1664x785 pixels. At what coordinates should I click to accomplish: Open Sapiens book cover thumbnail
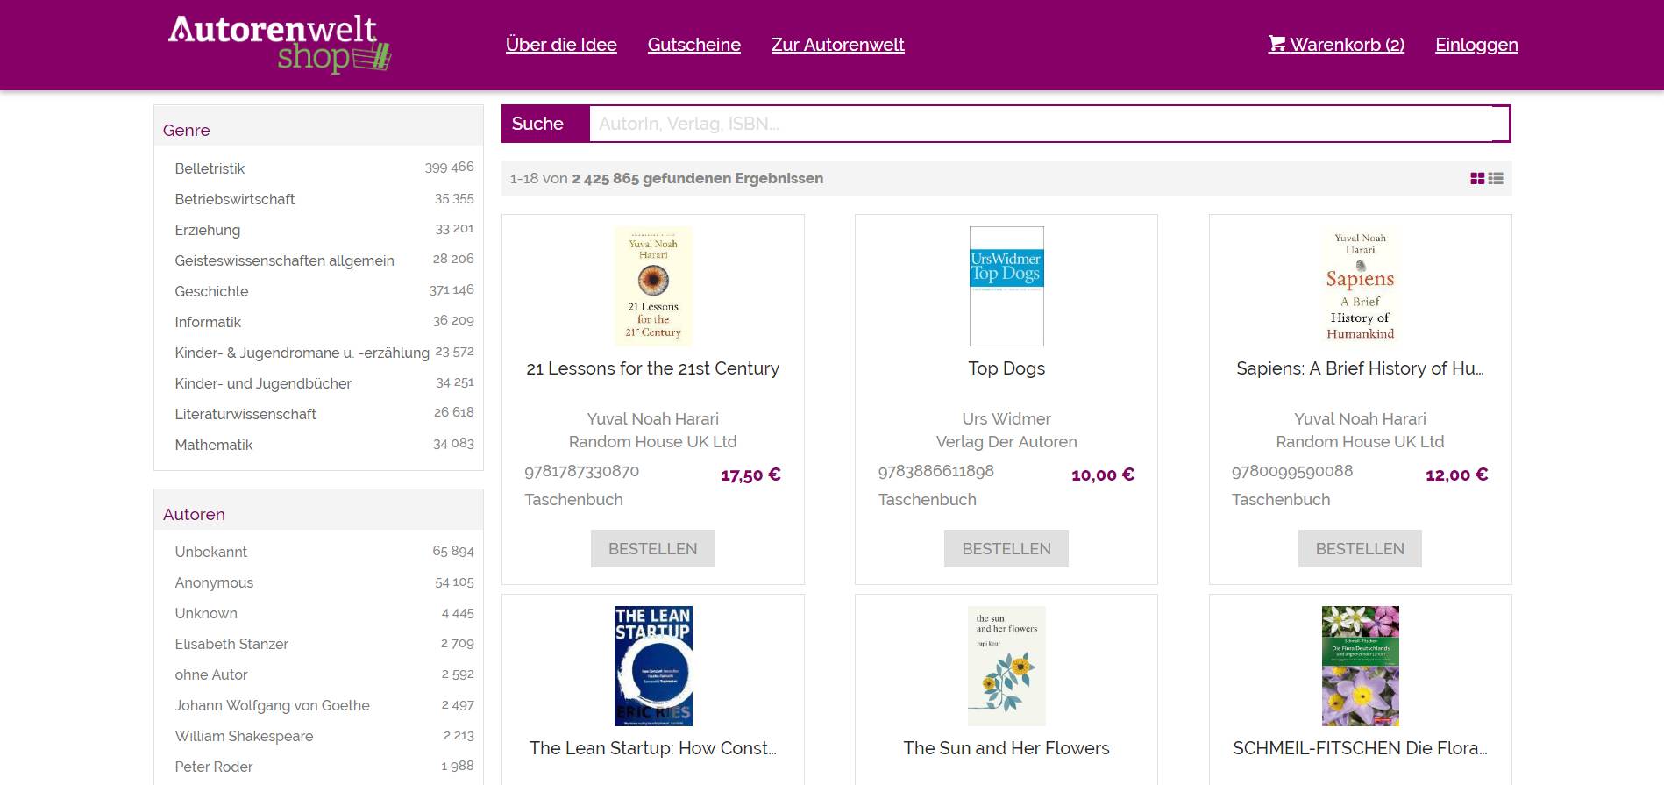pyautogui.click(x=1360, y=286)
